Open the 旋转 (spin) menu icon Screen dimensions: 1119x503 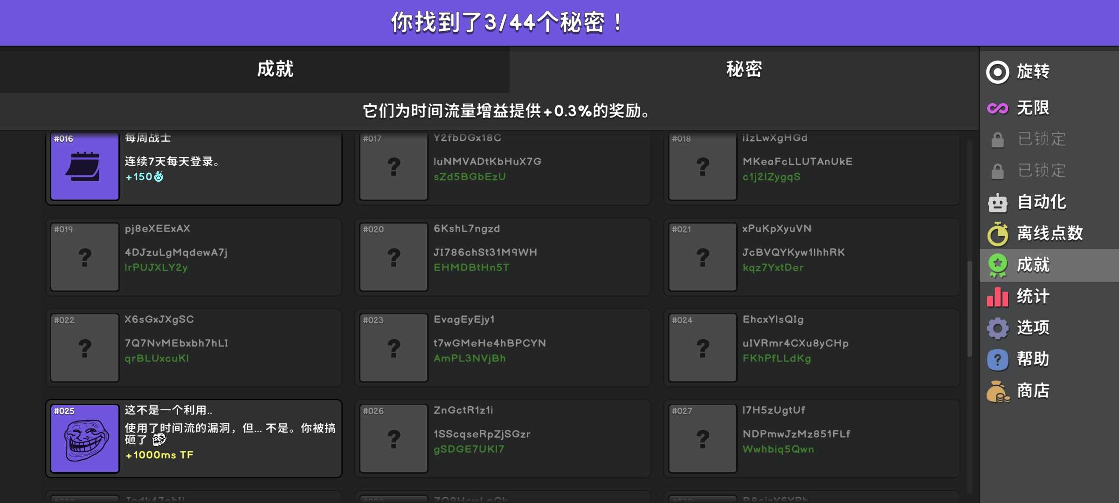[998, 72]
